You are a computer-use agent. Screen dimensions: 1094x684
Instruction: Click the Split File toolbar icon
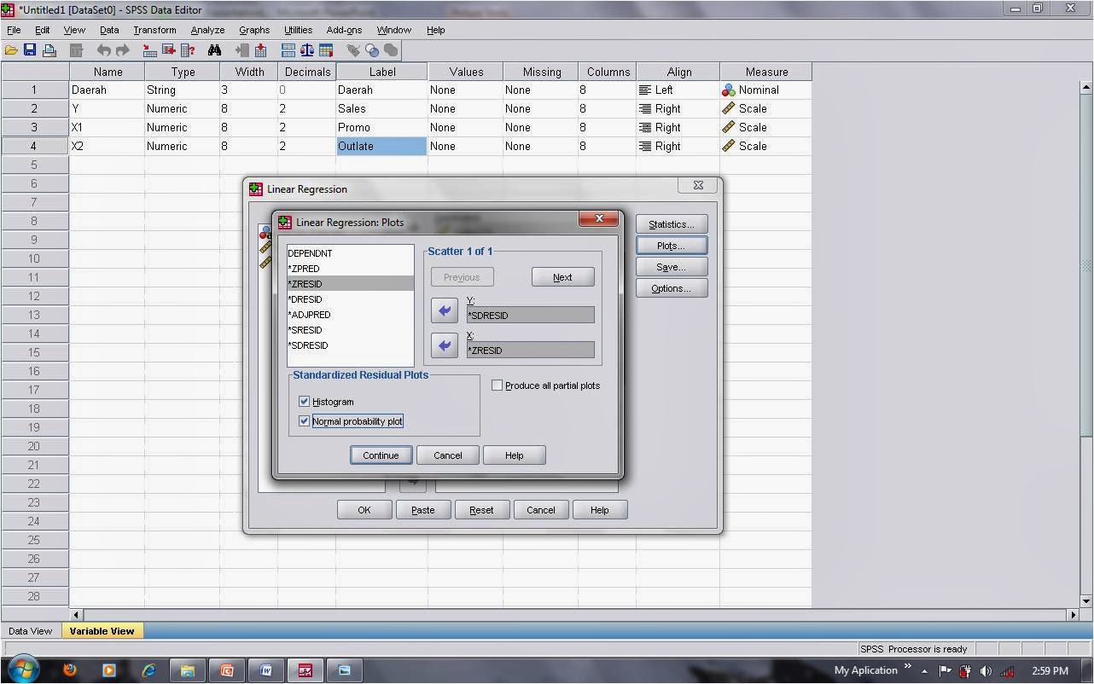[288, 50]
